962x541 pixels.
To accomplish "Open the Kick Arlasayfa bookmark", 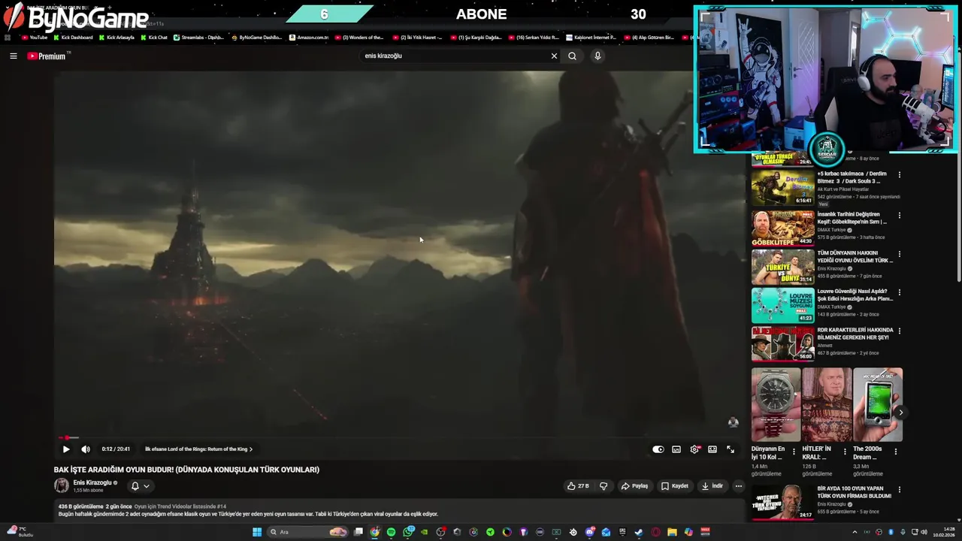I will point(116,38).
